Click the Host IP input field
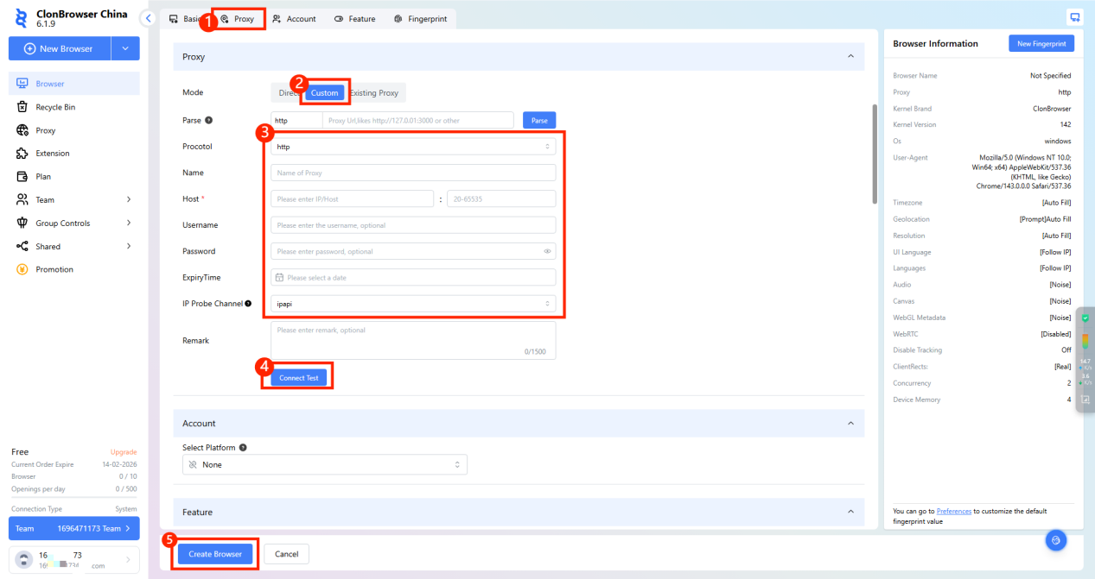 click(352, 199)
